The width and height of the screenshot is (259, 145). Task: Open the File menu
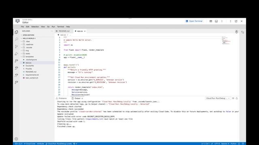click(x=22, y=27)
